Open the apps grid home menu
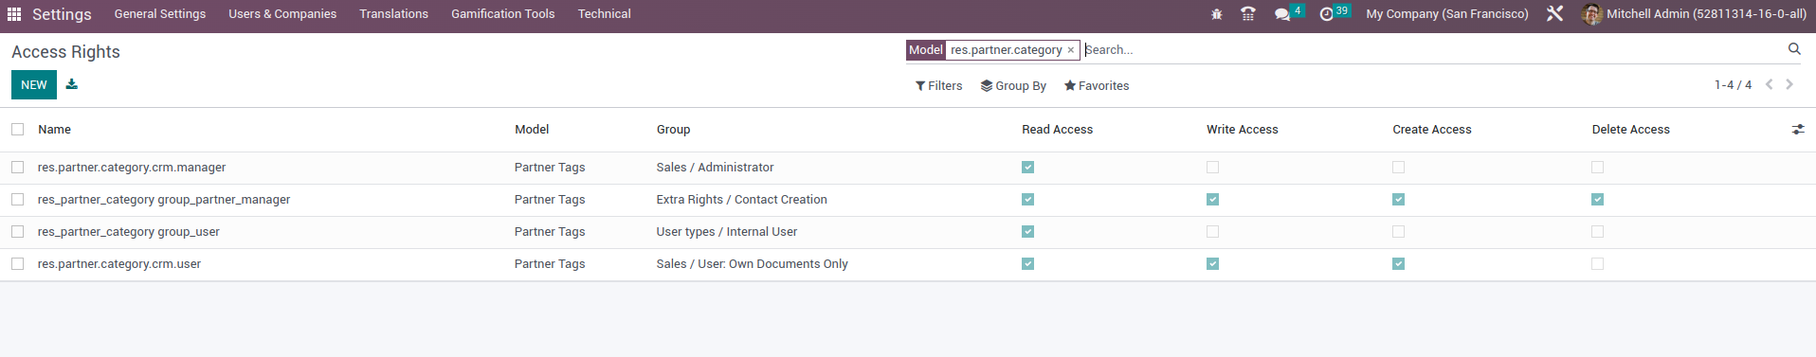This screenshot has width=1816, height=357. pyautogui.click(x=14, y=14)
